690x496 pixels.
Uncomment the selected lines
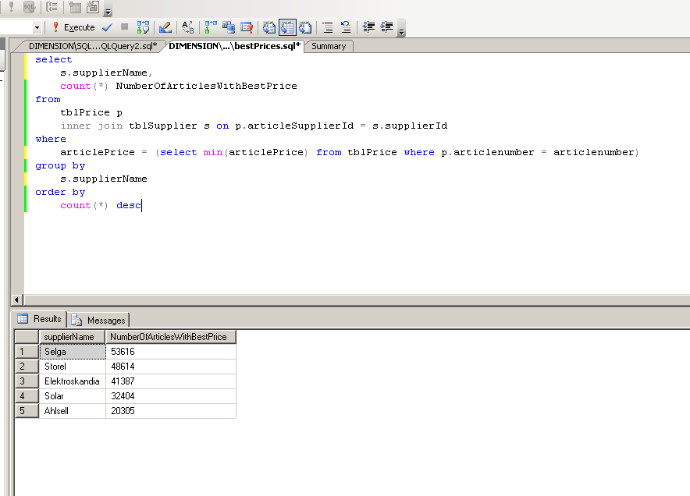[346, 27]
